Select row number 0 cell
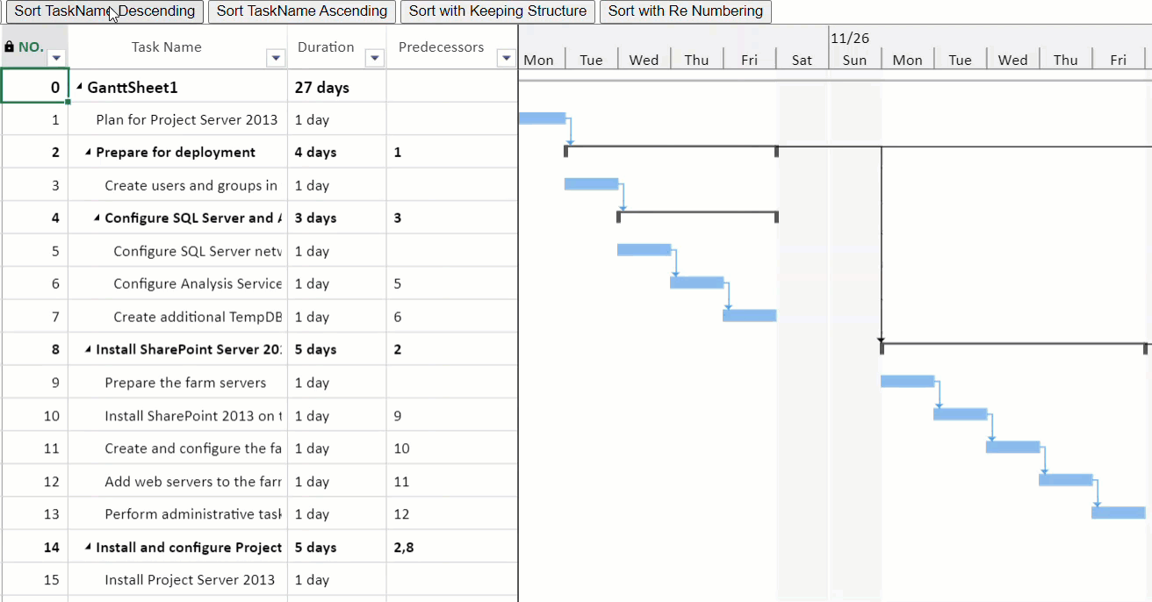 34,87
